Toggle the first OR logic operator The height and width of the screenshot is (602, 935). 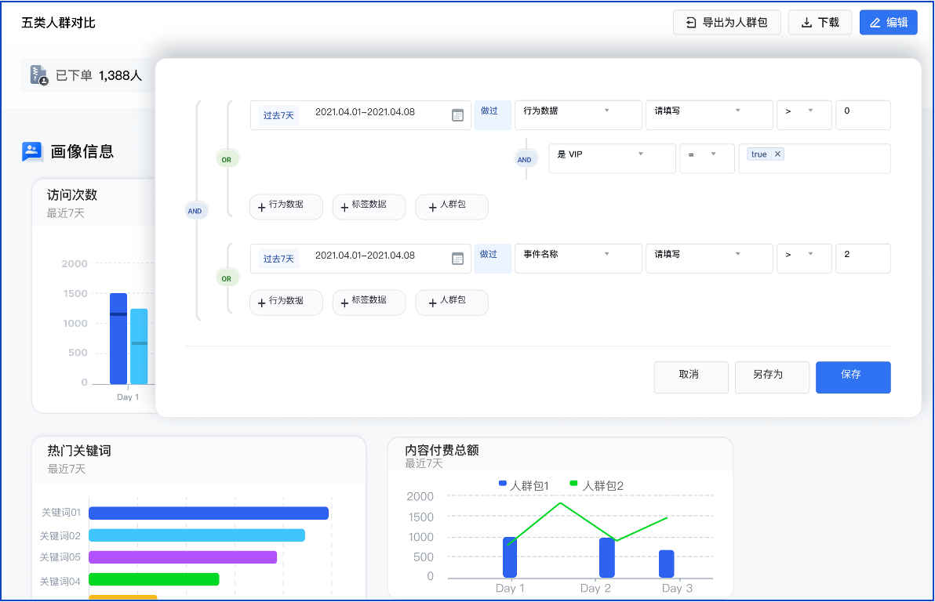click(227, 159)
